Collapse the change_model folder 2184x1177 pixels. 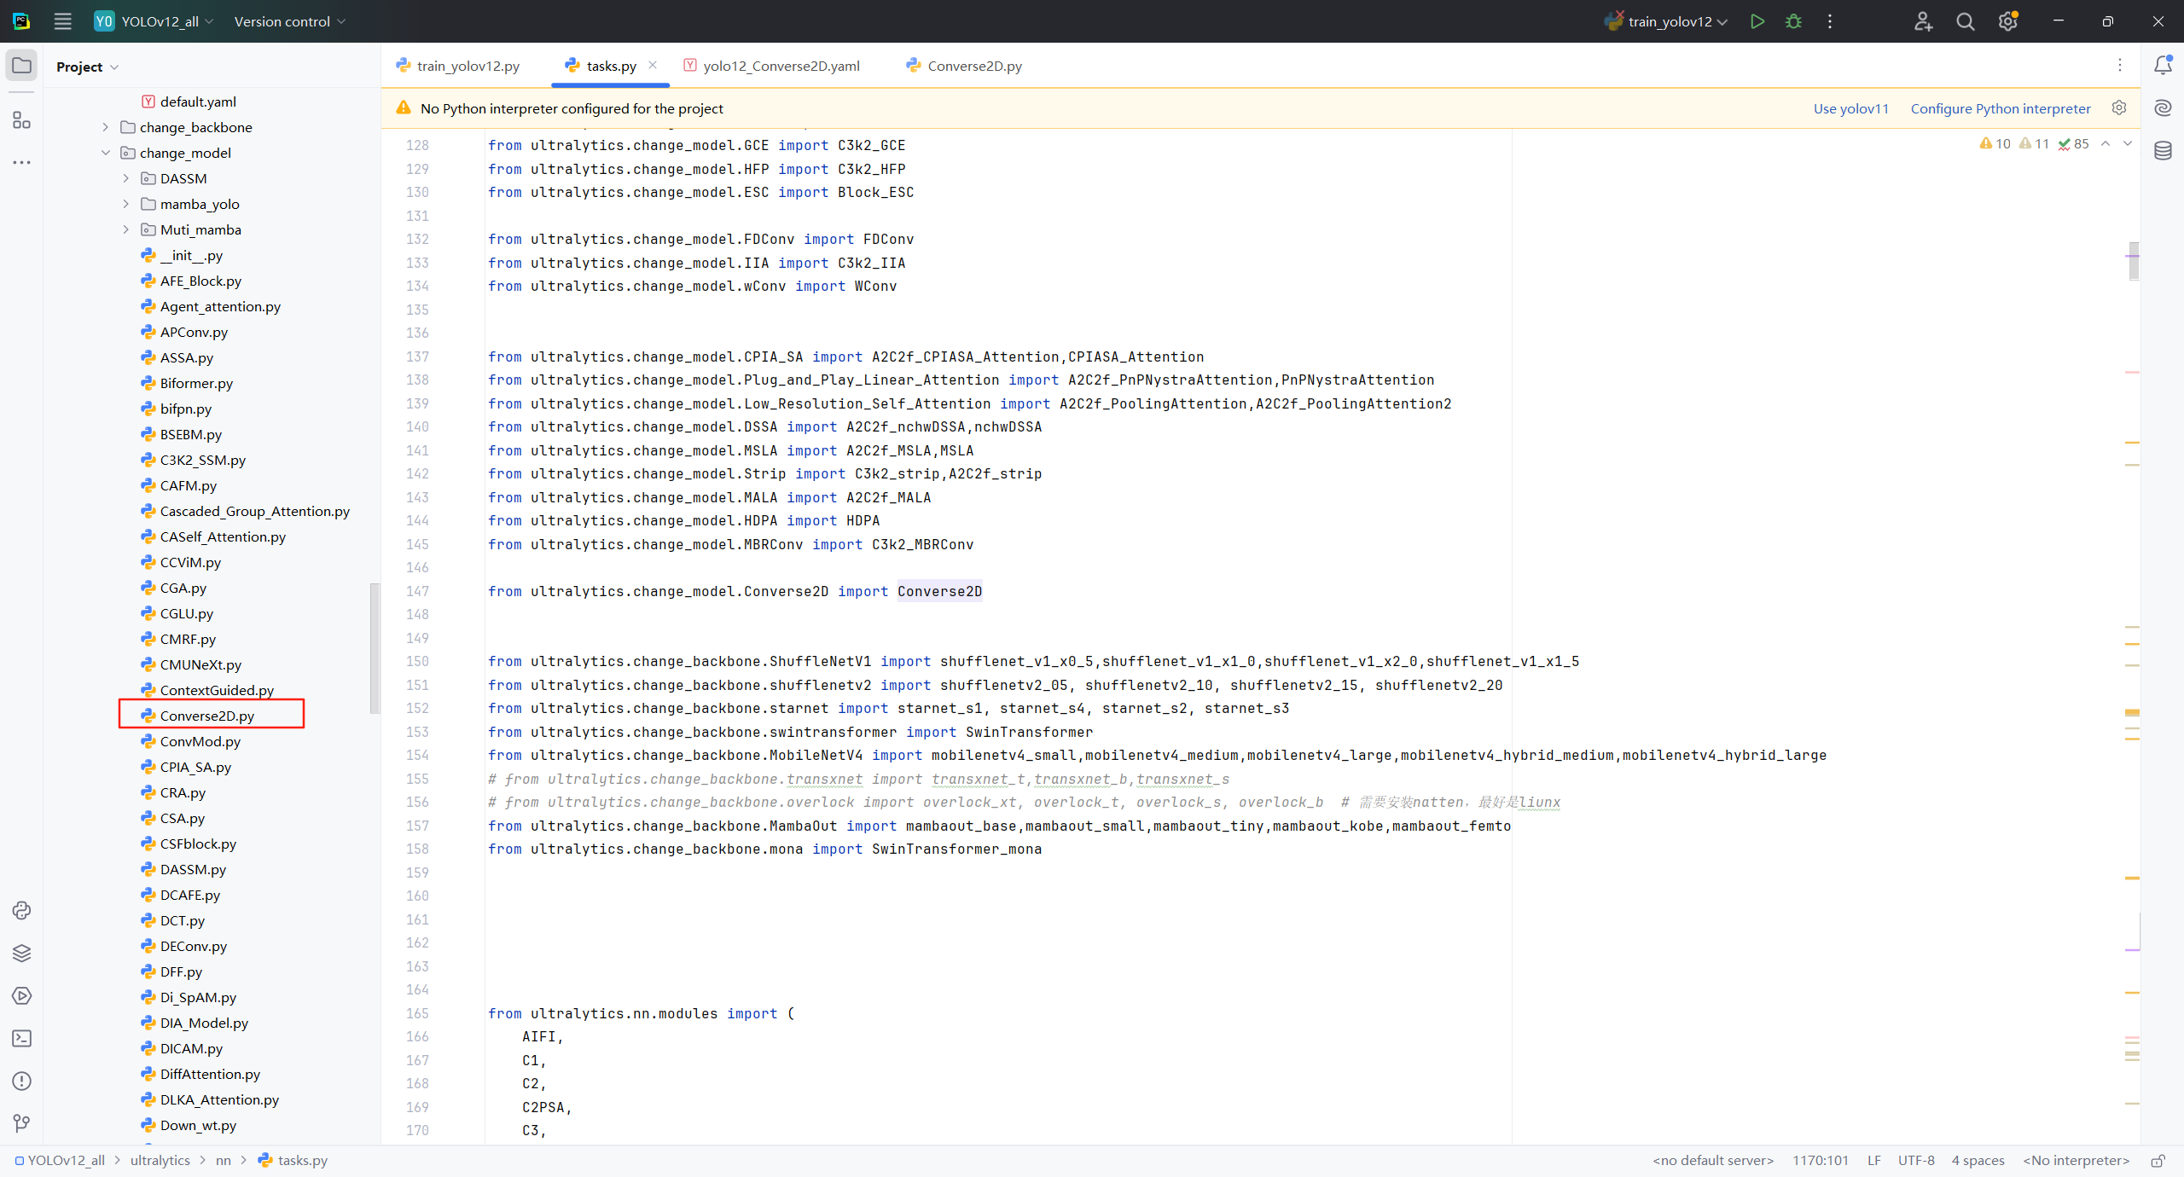(x=105, y=153)
